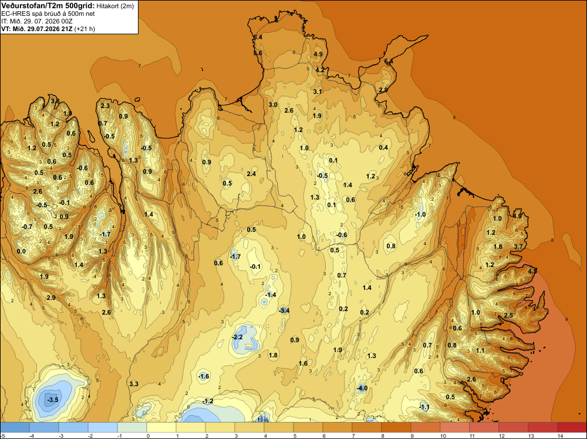The image size is (587, 439).
Task: Select the -1.6 temperature label
Action: pos(204,376)
